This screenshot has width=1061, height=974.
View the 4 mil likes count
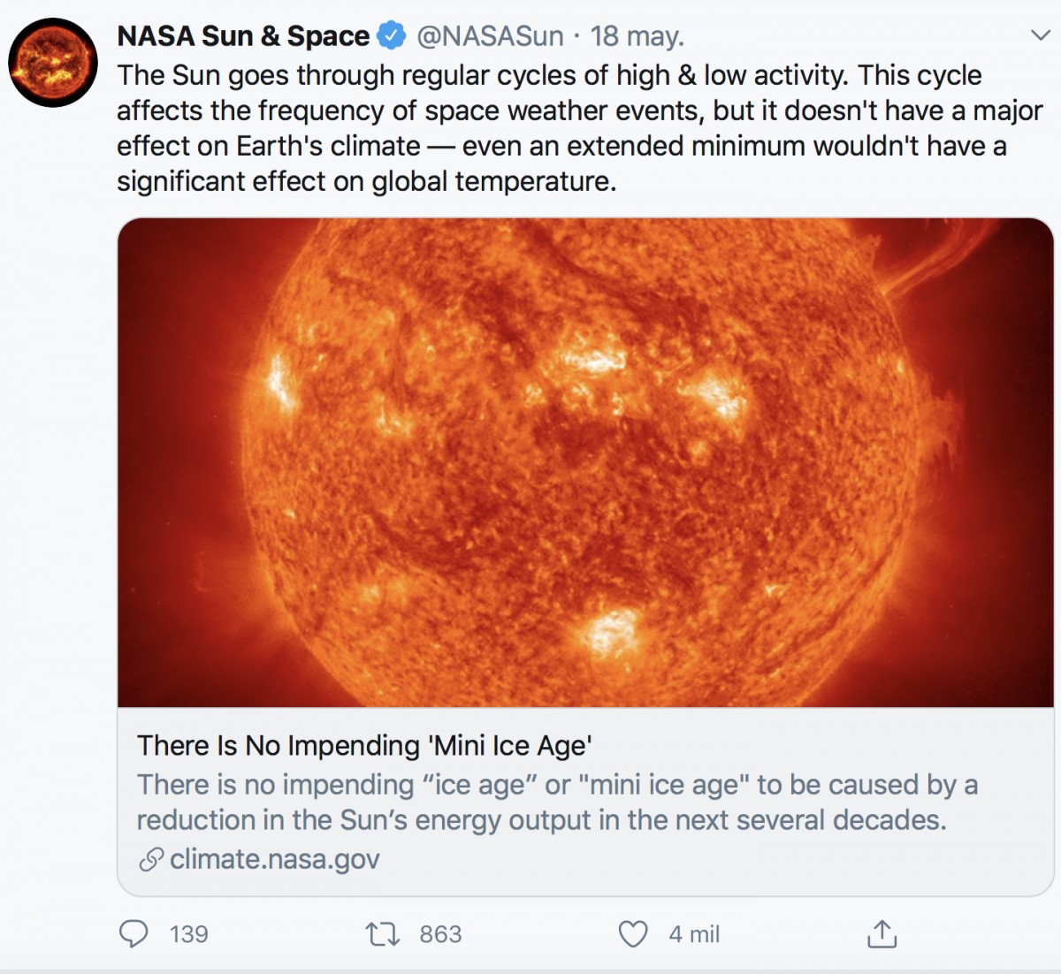click(694, 934)
